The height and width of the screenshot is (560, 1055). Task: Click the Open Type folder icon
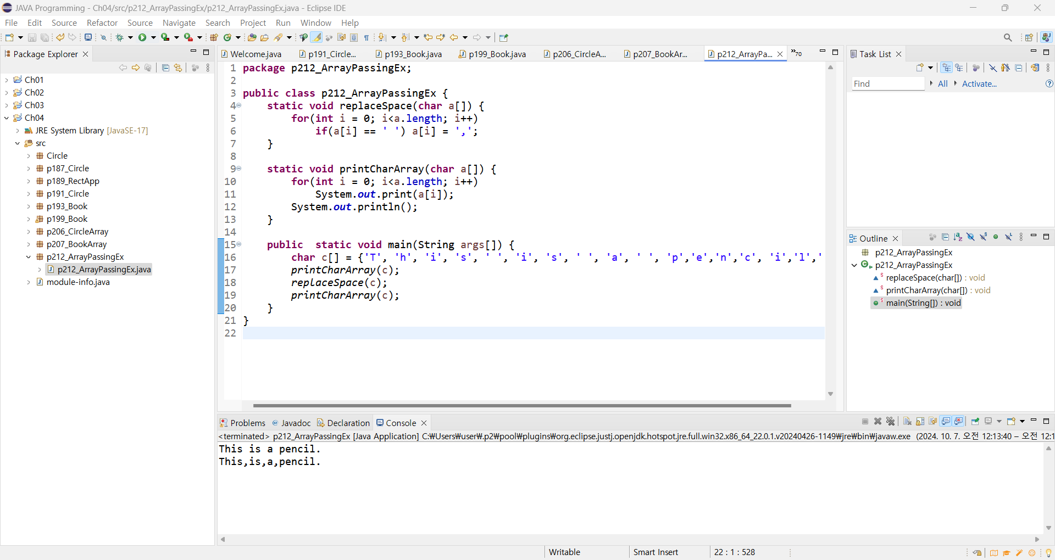(x=252, y=37)
